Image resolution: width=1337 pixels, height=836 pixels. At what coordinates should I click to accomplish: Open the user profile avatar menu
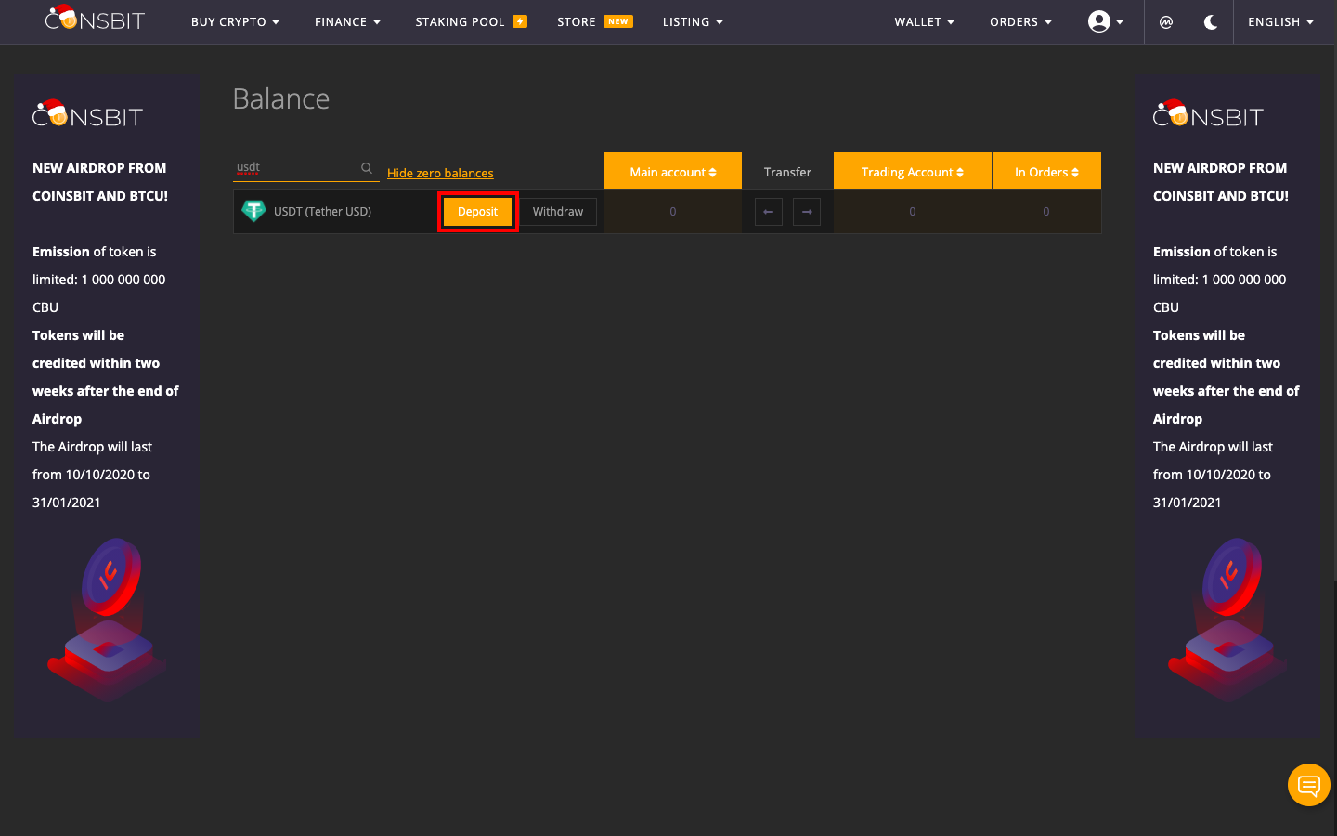click(1106, 21)
